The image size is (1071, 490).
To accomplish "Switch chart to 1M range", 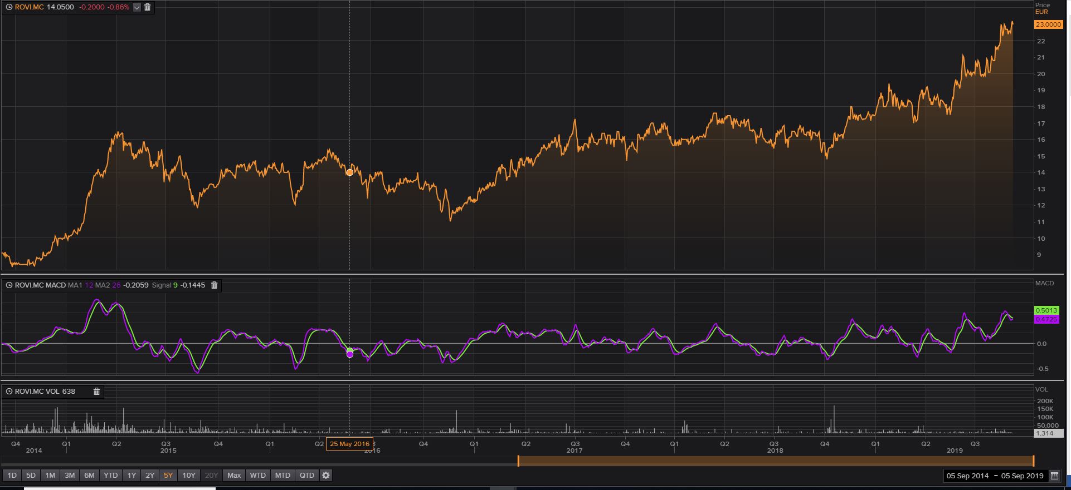I will click(50, 476).
